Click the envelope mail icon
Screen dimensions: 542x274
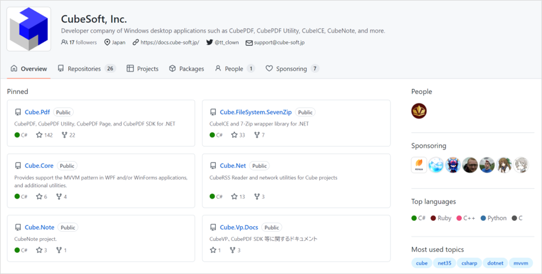coord(249,43)
